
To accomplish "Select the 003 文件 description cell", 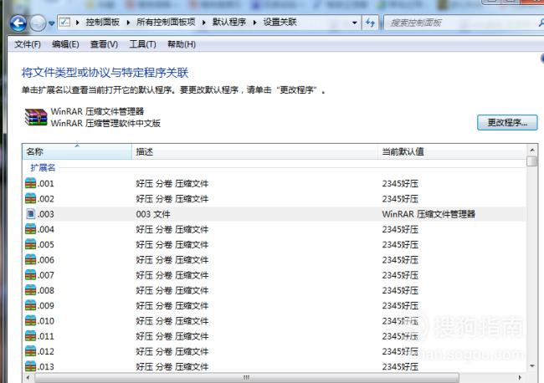I will (x=153, y=214).
